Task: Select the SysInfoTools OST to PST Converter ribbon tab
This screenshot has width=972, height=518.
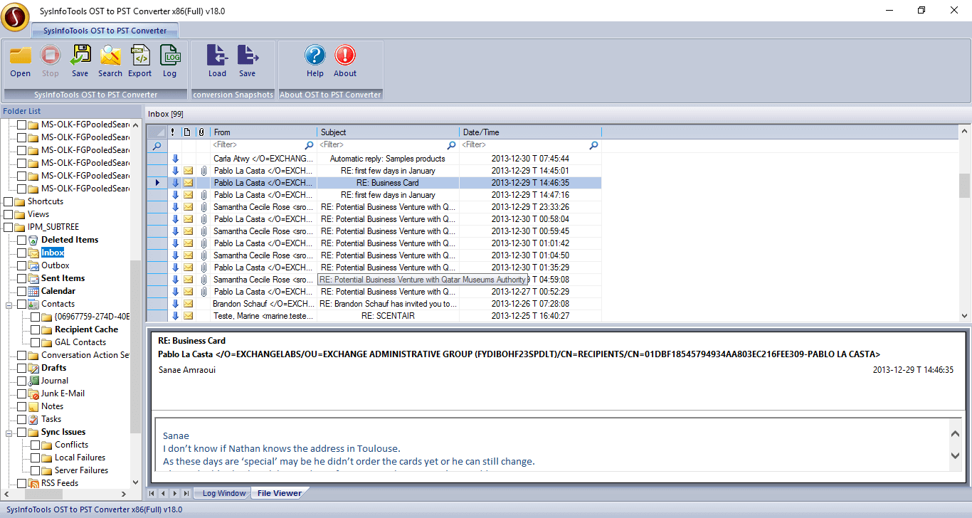Action: tap(105, 31)
